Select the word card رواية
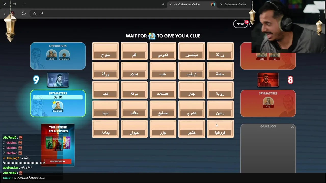This screenshot has width=326, height=183. point(220,90)
